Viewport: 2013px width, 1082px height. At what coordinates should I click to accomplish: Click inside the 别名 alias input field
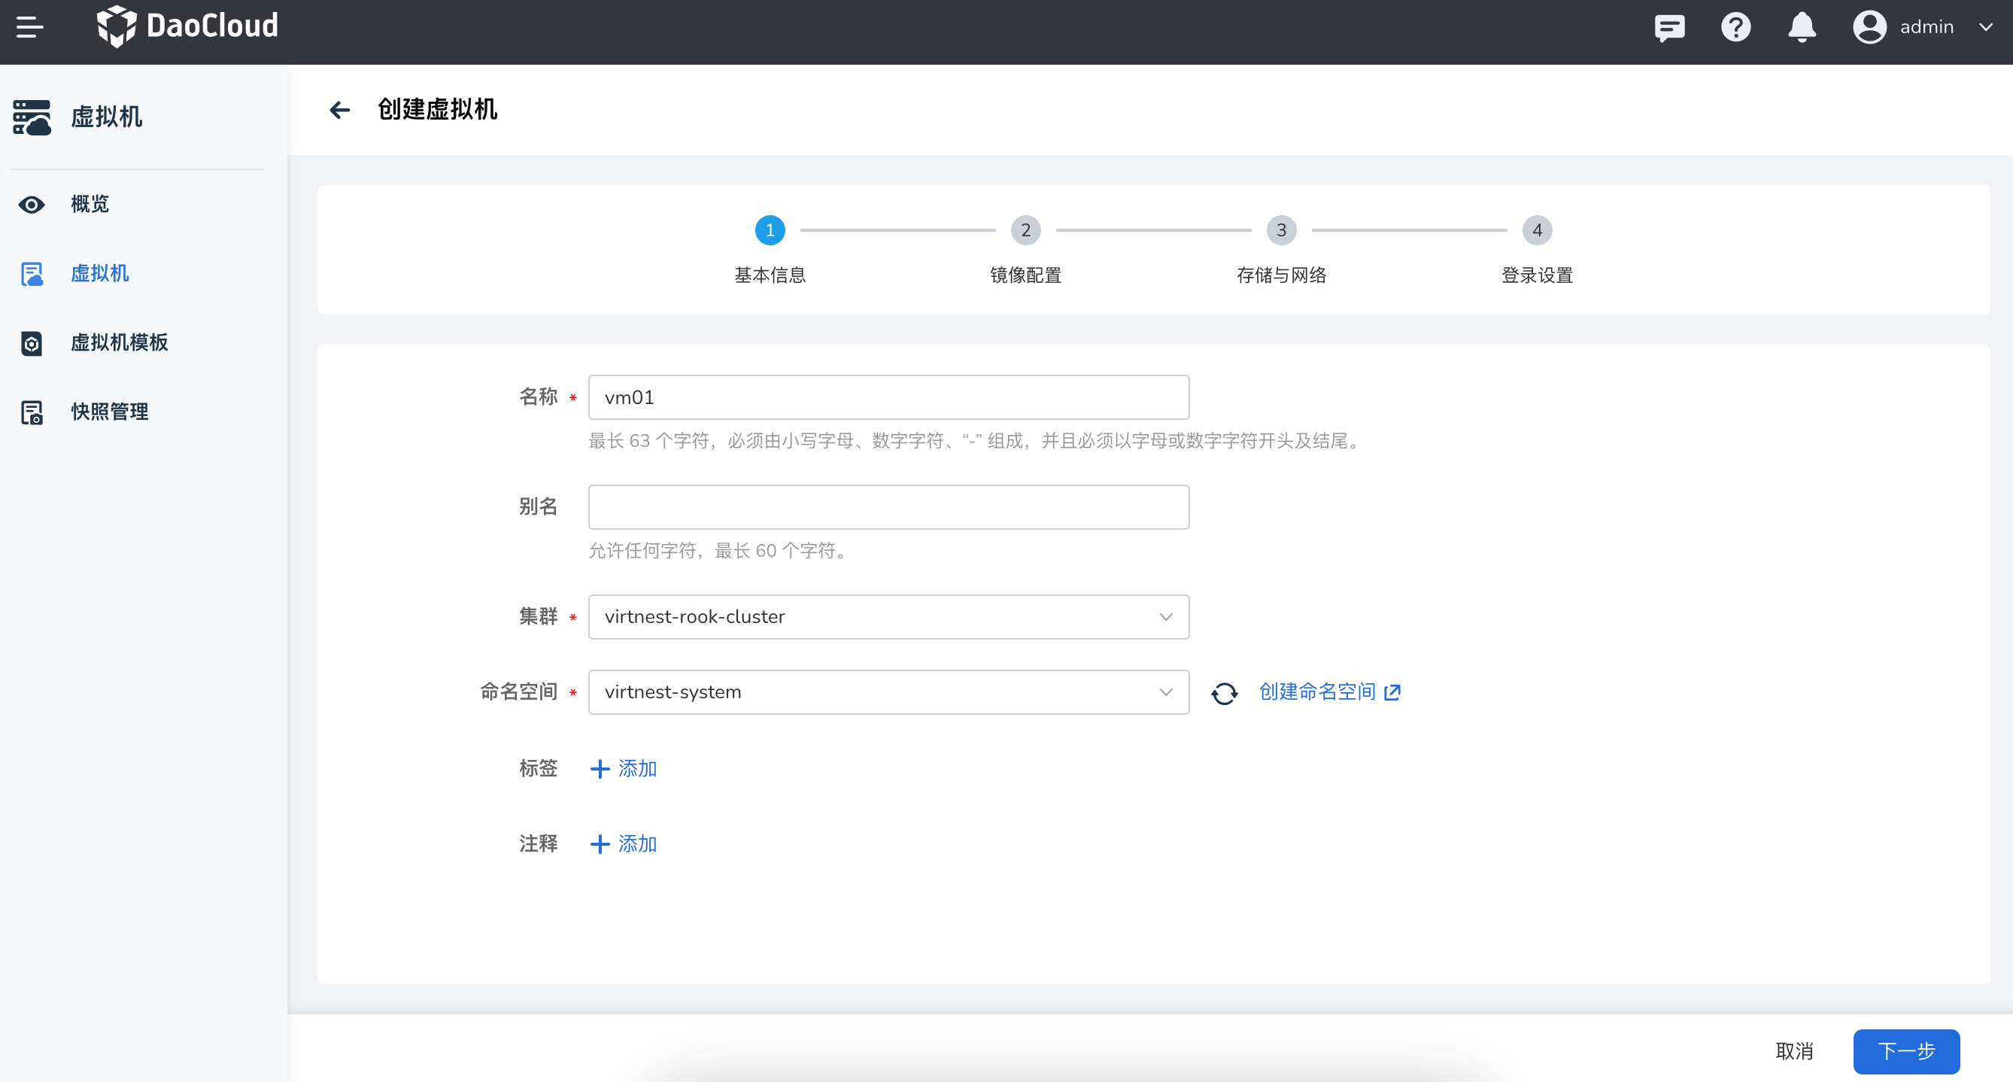click(888, 506)
